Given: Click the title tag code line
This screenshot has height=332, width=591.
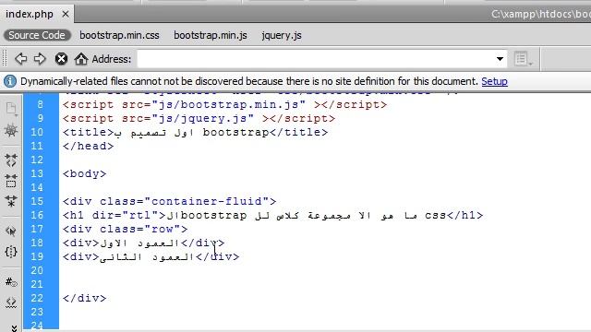Looking at the screenshot, I should (195, 133).
